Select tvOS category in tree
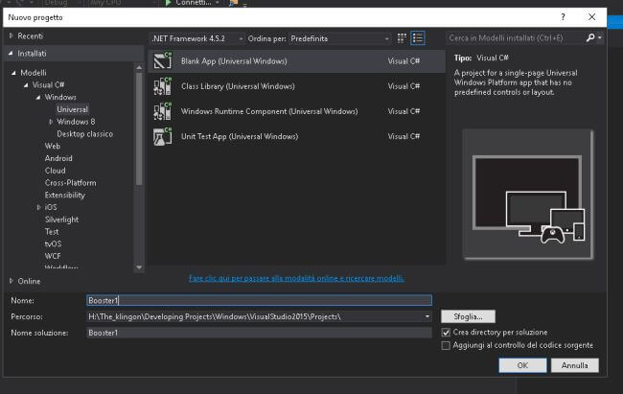623x394 pixels. pos(53,243)
